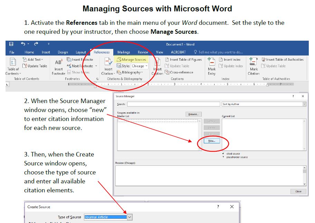Screen dimensions: 315x223
Task: Click Update Table in Table of Contents group
Action: tap(35, 66)
